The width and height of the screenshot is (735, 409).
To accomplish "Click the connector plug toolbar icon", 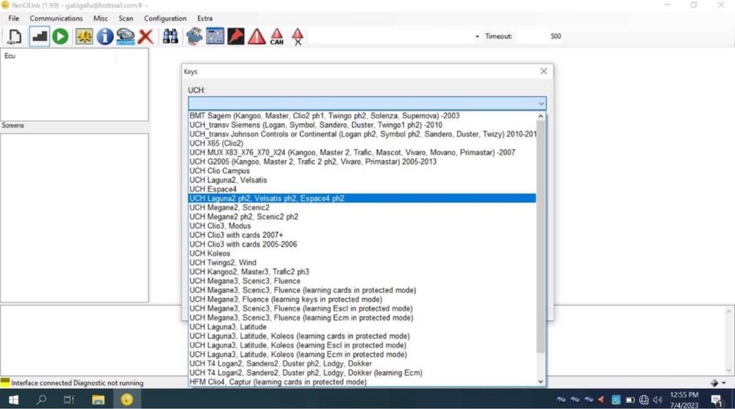I will pos(194,37).
